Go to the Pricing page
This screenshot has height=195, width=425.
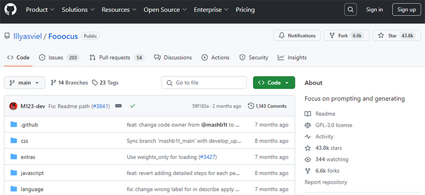[x=245, y=10]
